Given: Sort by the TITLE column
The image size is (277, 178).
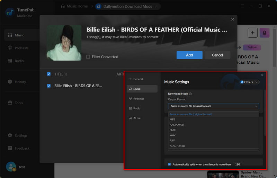Looking at the screenshot, I should tap(61, 74).
